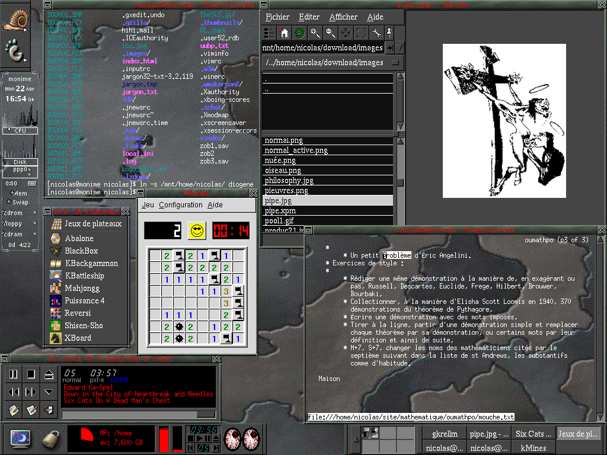Zoom out with the minus magnifier icon

(x=330, y=33)
